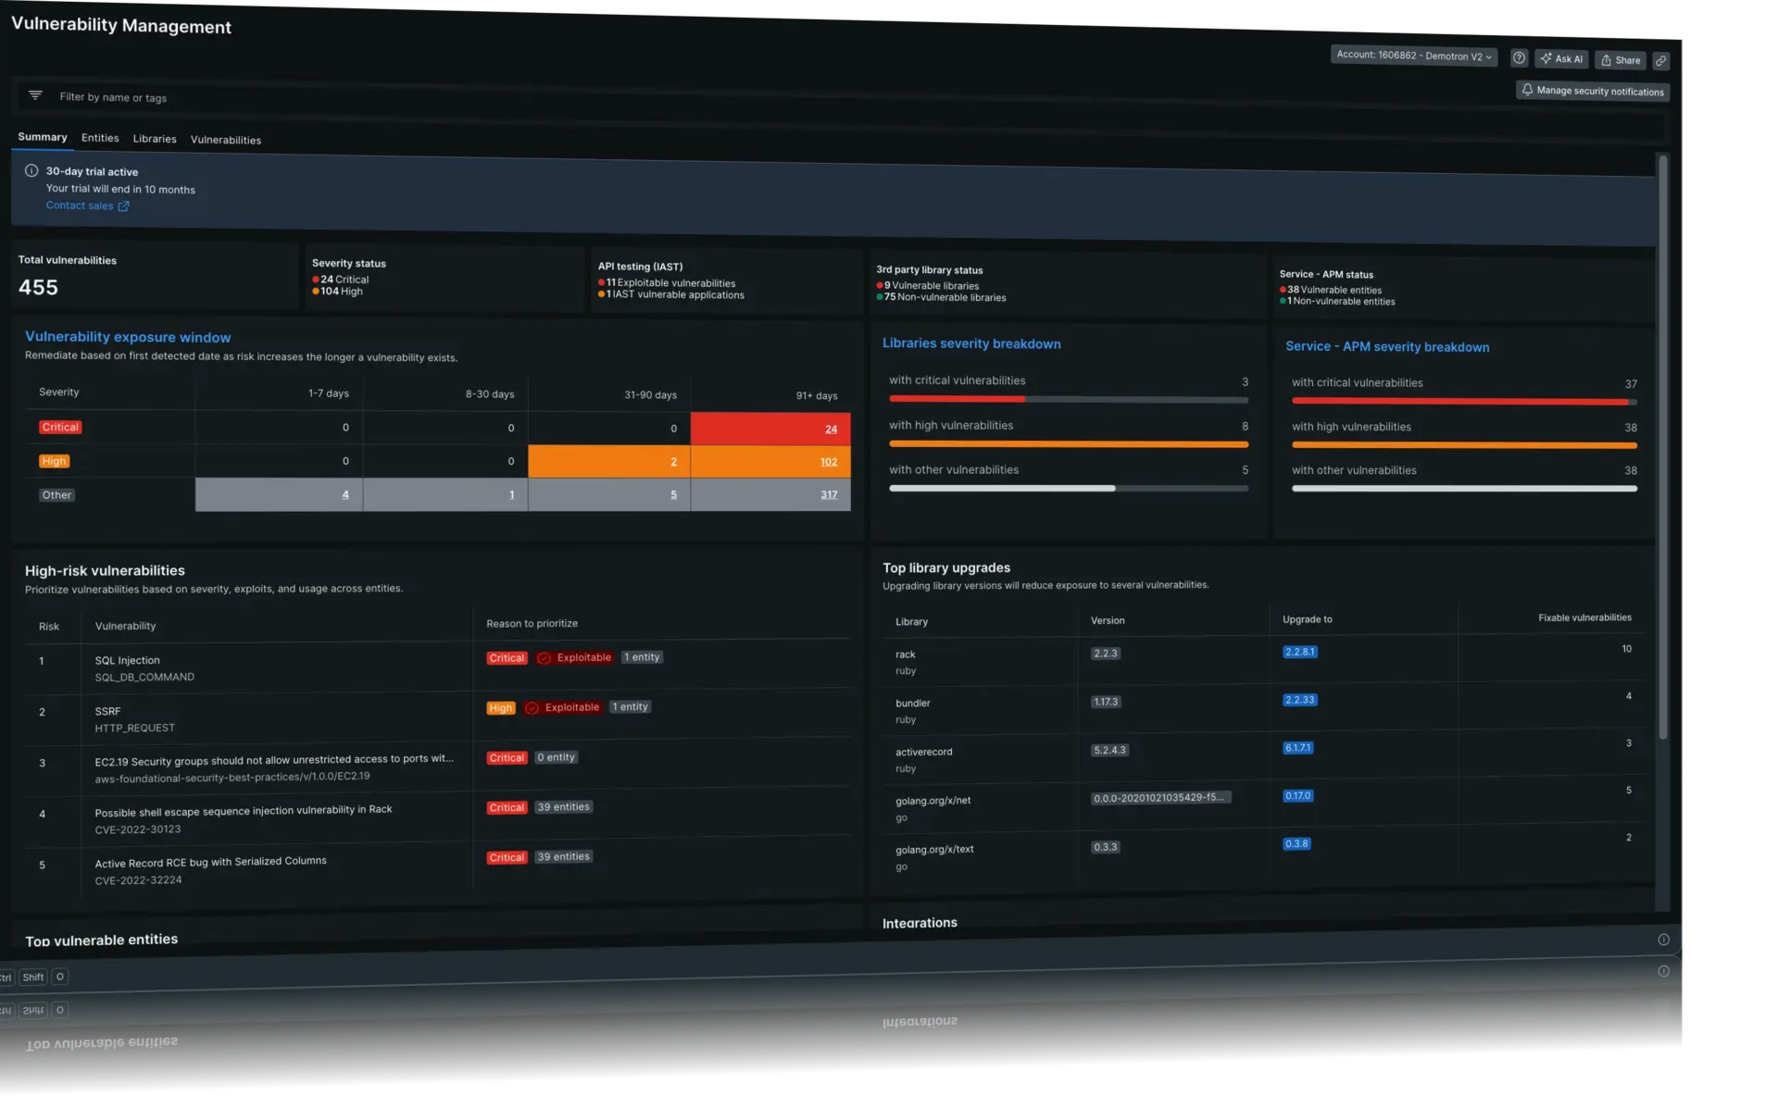1778x1096 pixels.
Task: Click the Filter by name or tags field
Action: pos(114,96)
